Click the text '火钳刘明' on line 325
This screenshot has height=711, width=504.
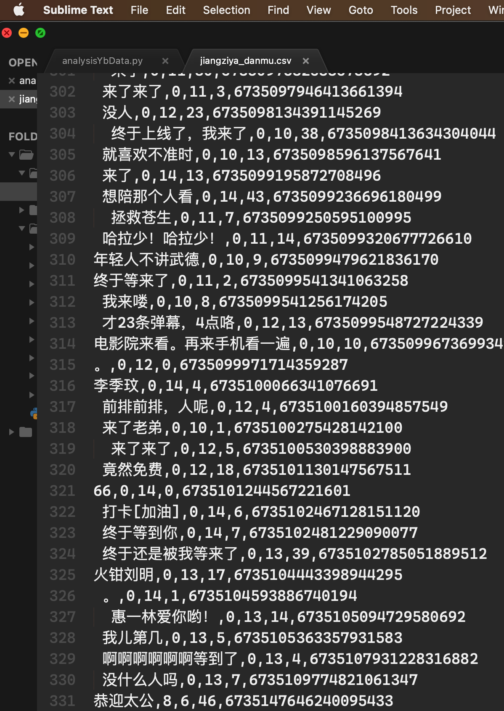click(124, 575)
